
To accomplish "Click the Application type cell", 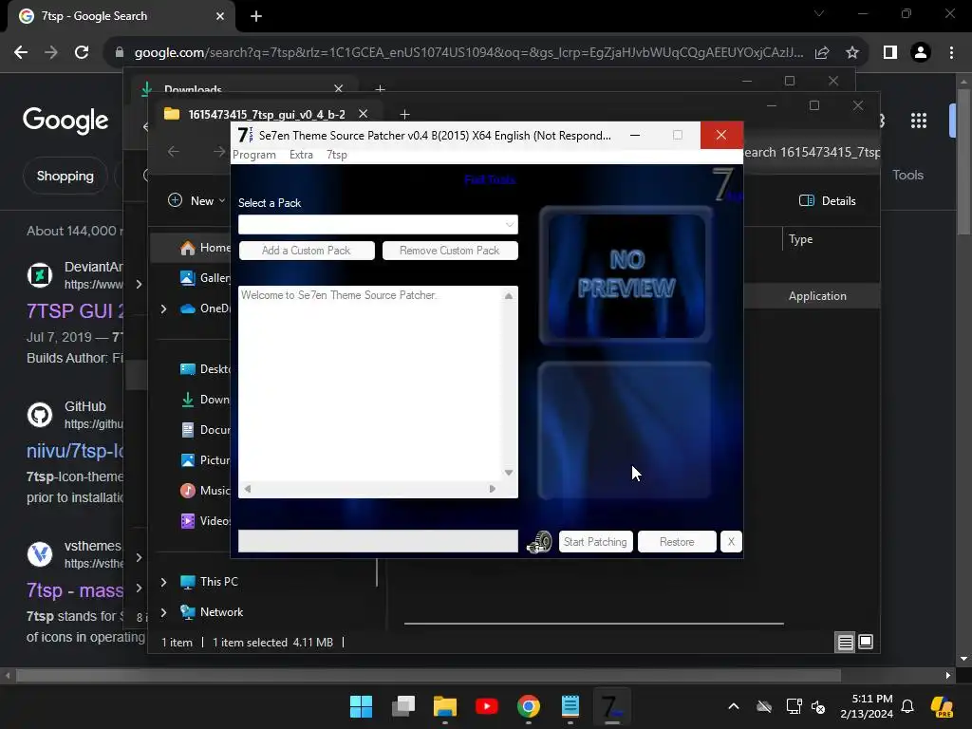I will pos(817,296).
